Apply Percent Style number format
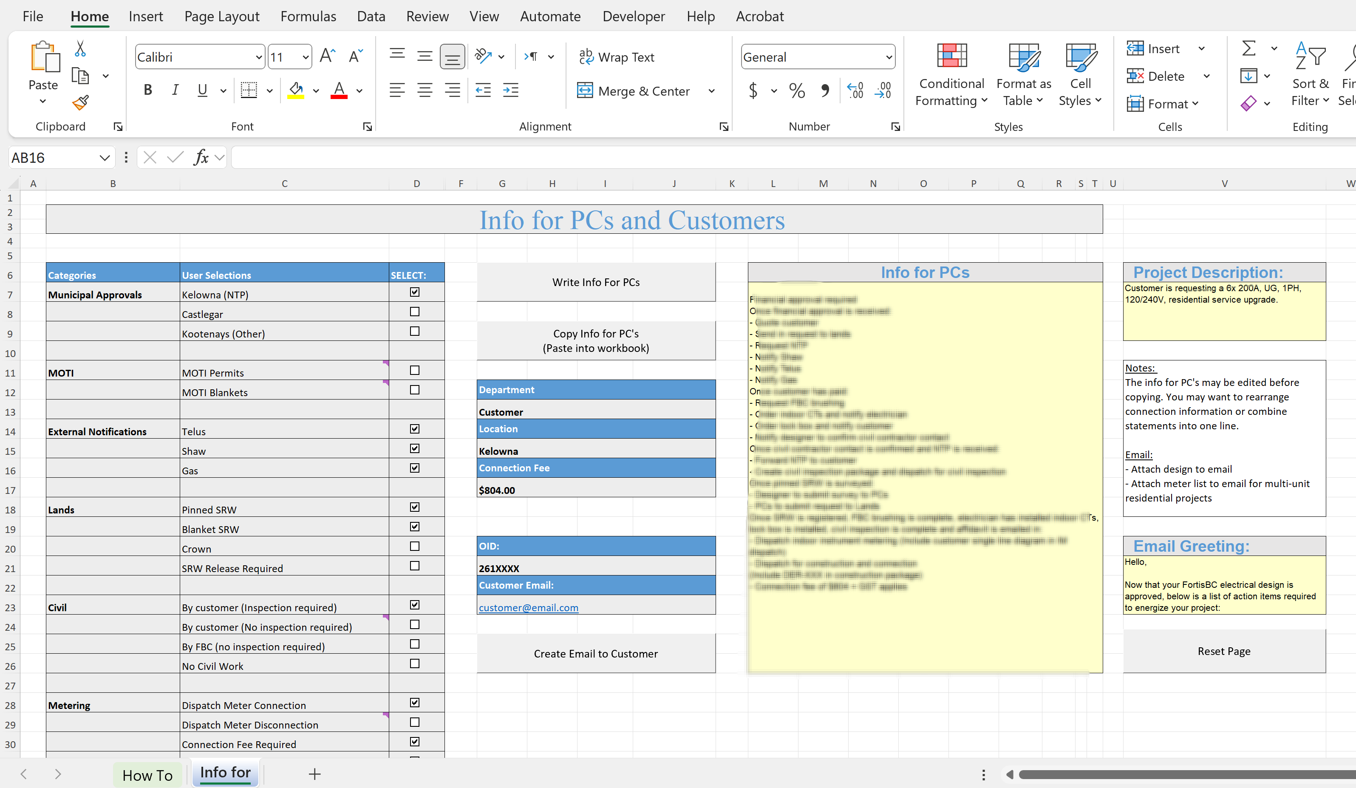This screenshot has width=1356, height=788. [x=796, y=91]
